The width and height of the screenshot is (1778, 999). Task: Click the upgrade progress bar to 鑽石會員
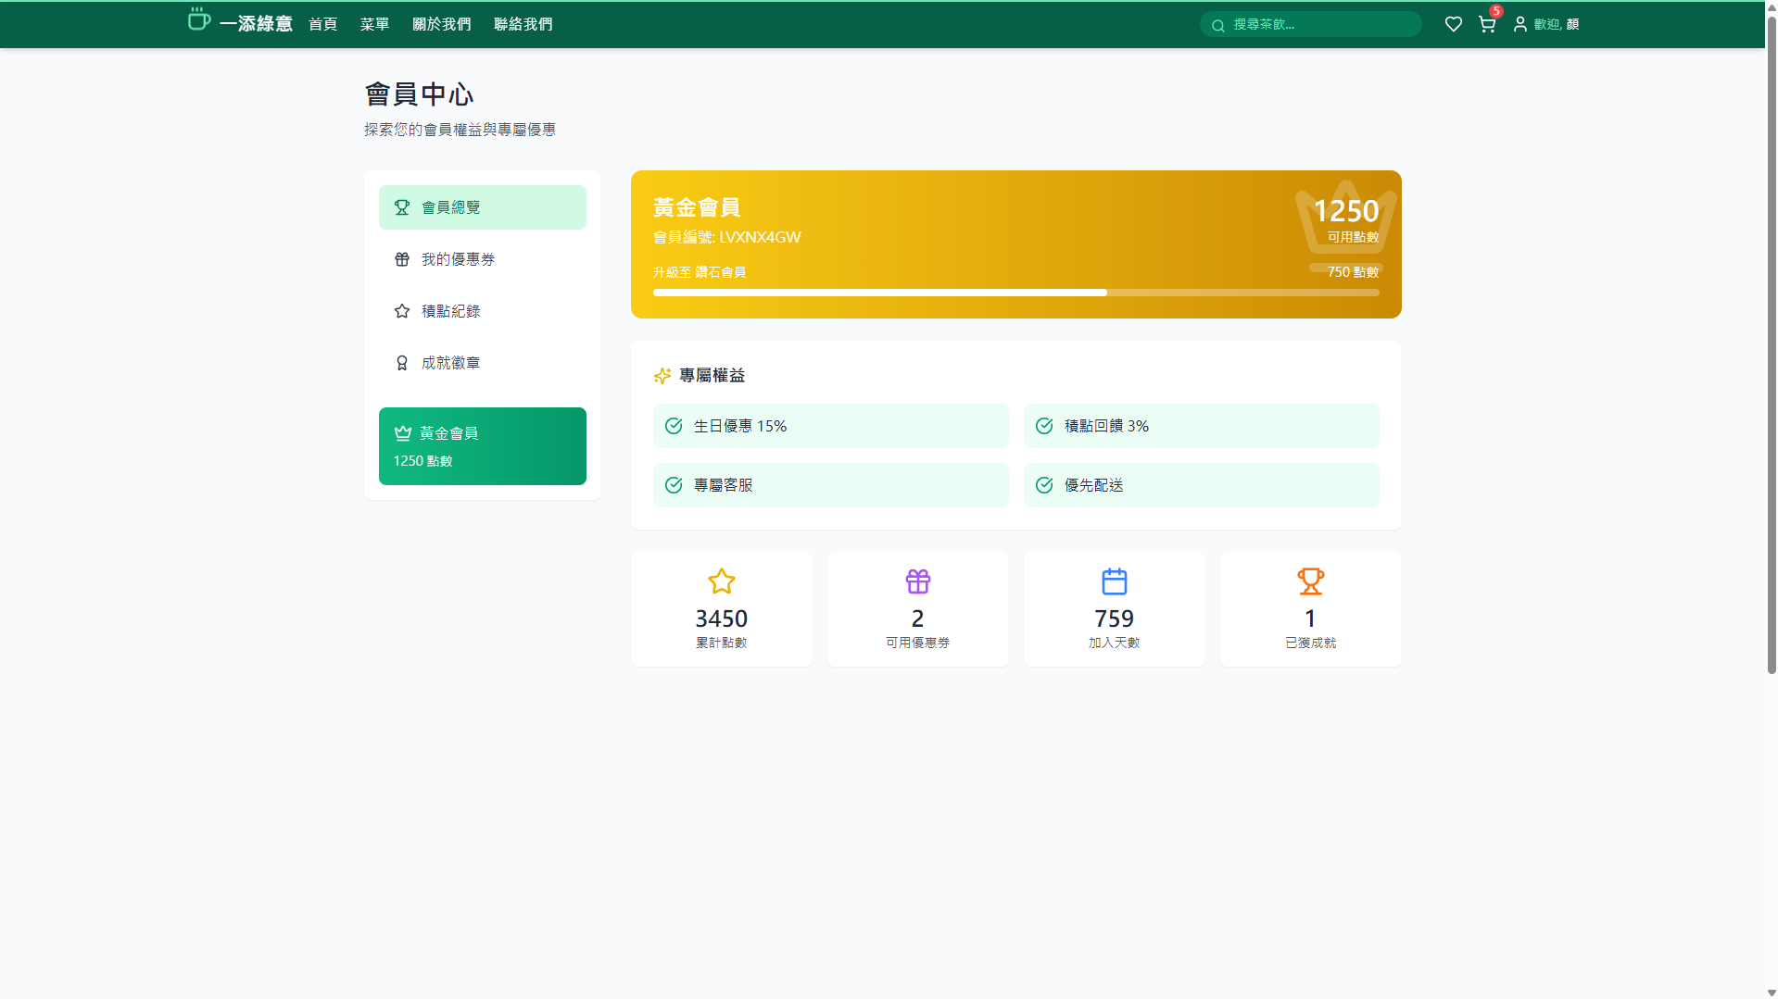click(1015, 293)
